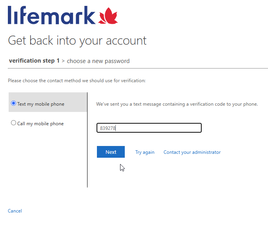The image size is (268, 227).
Task: Click the horizontal divider line under the breadcrumb
Action: click(138, 68)
